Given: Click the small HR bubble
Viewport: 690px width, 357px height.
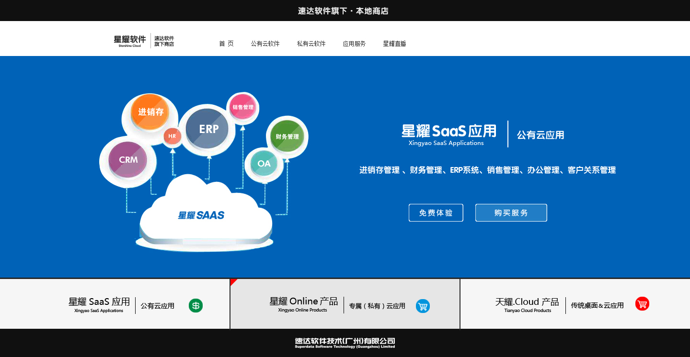Looking at the screenshot, I should (x=172, y=136).
